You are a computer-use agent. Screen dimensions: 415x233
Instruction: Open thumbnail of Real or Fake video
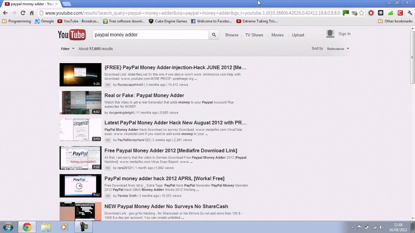[80, 103]
